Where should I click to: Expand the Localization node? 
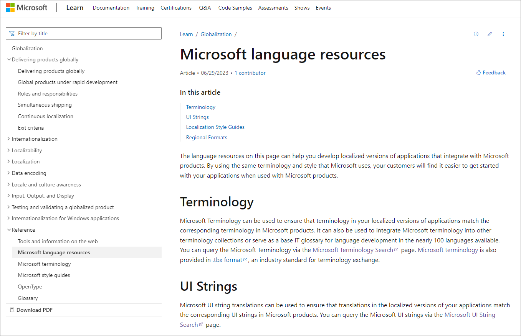click(9, 161)
